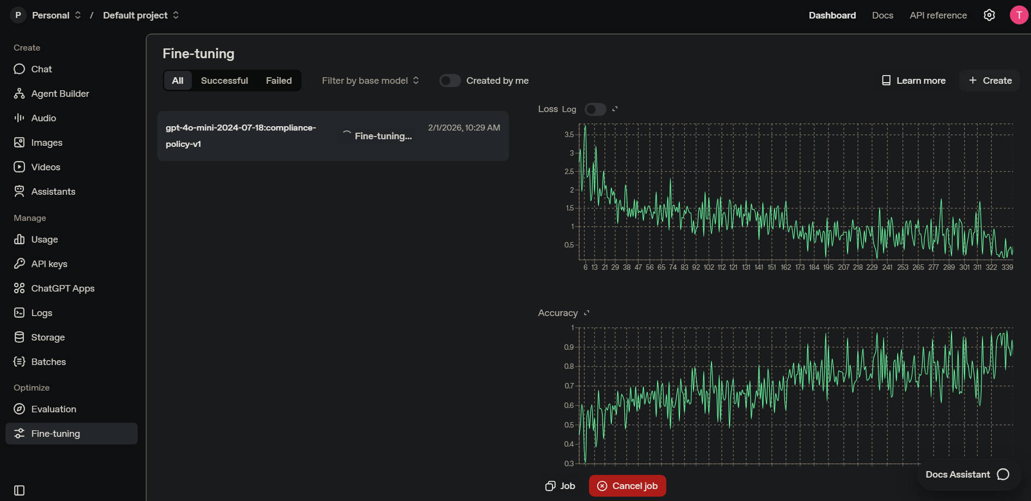Open the Docs Assistant chat
The width and height of the screenshot is (1031, 501).
[x=967, y=474]
